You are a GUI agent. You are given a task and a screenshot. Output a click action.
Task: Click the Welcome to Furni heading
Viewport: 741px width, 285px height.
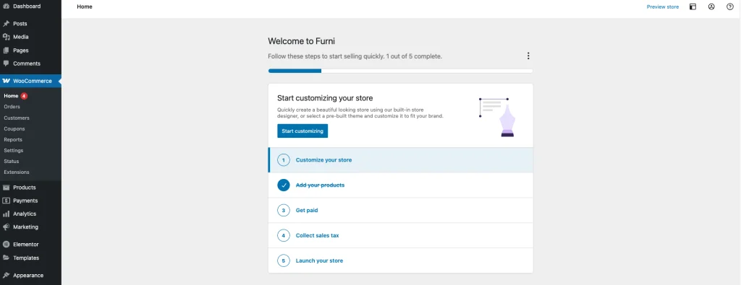coord(302,41)
